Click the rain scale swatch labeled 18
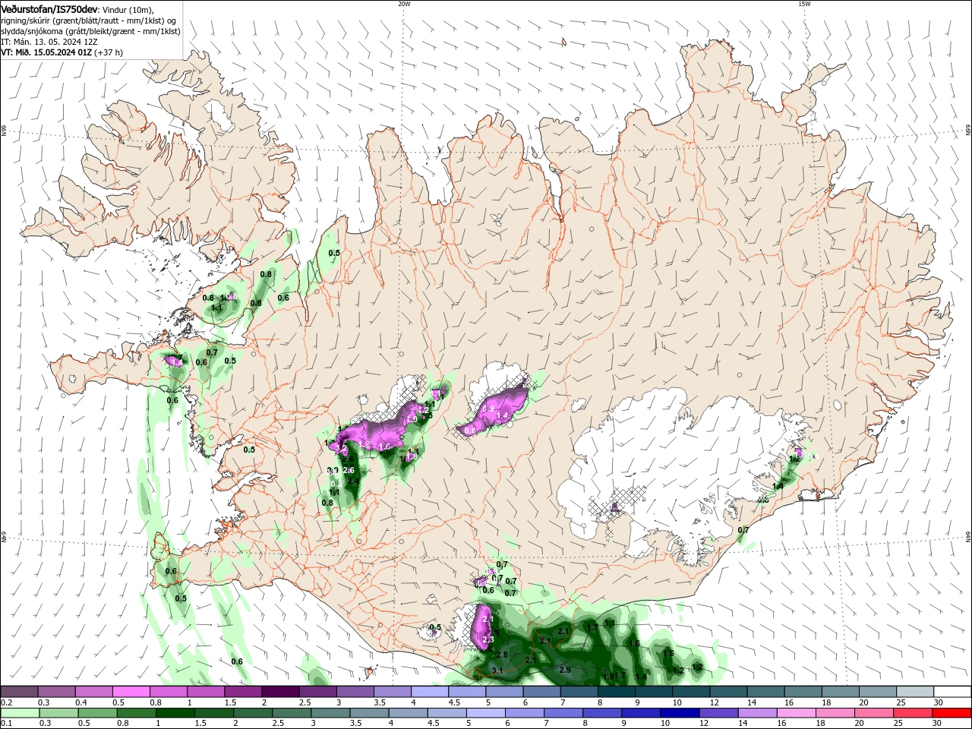Screen dimensions: 972x729 (835, 713)
